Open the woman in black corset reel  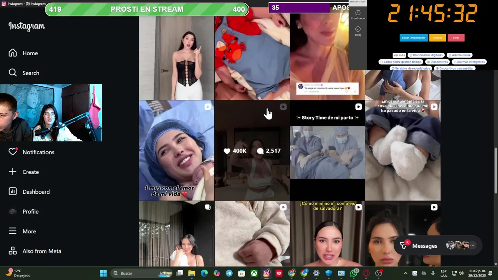[x=177, y=58]
